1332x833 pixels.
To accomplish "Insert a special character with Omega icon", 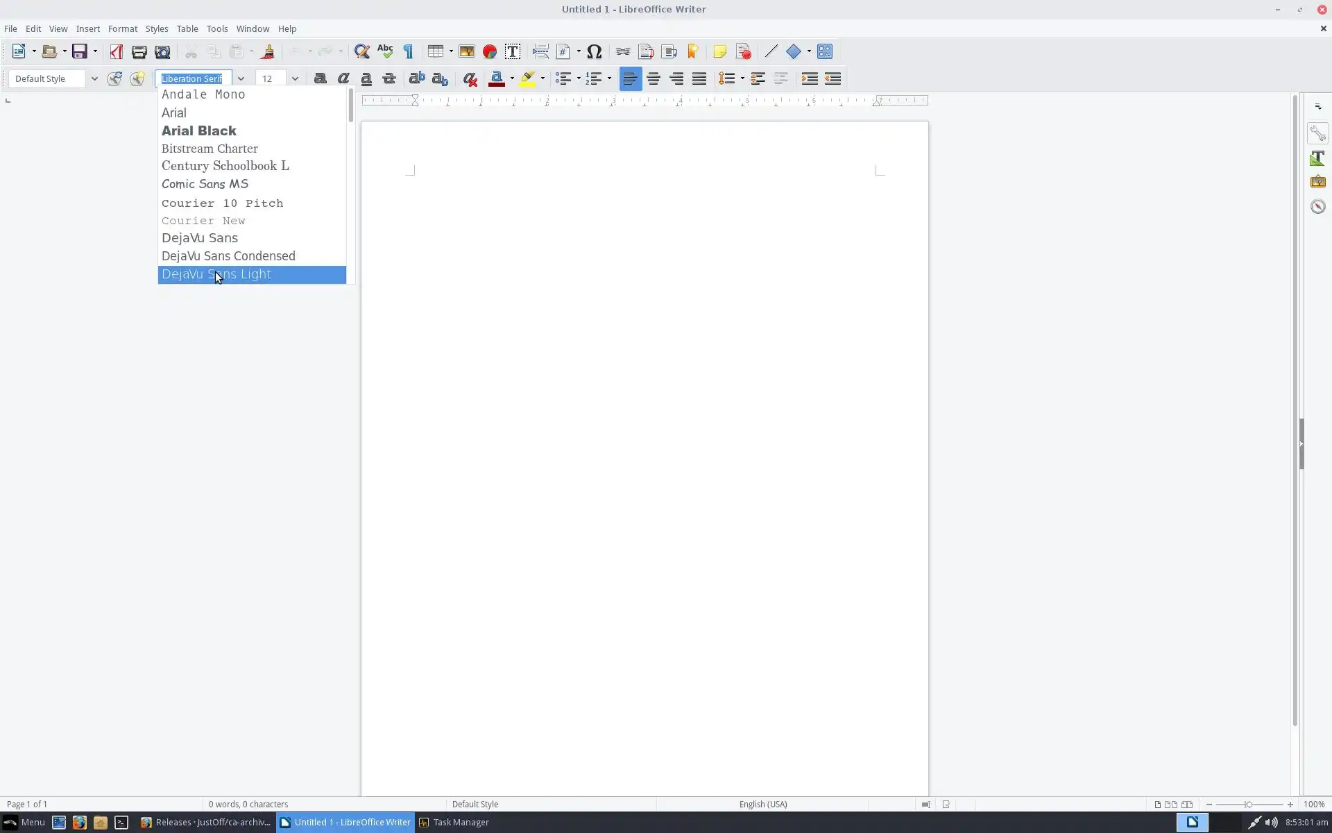I will pos(594,51).
